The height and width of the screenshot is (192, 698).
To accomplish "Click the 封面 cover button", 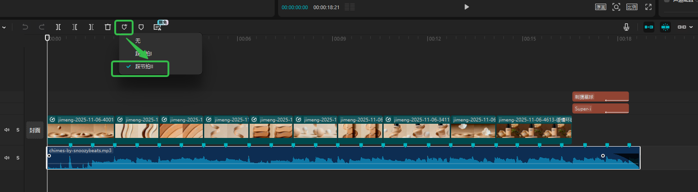I will click(x=35, y=130).
